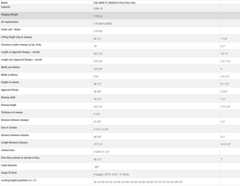Click the Oil requirements row label
This screenshot has height=186, width=240.
point(10,22)
